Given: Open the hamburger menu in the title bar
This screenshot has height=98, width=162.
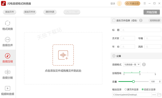Looking at the screenshot, I should point(145,3).
